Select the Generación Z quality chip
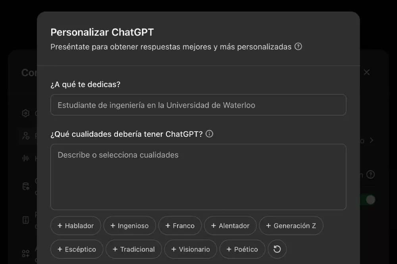The image size is (397, 264). click(291, 226)
